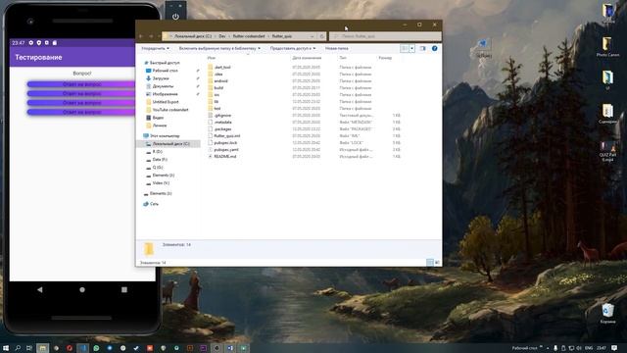Sort by the Дата изменения column header

(307, 58)
